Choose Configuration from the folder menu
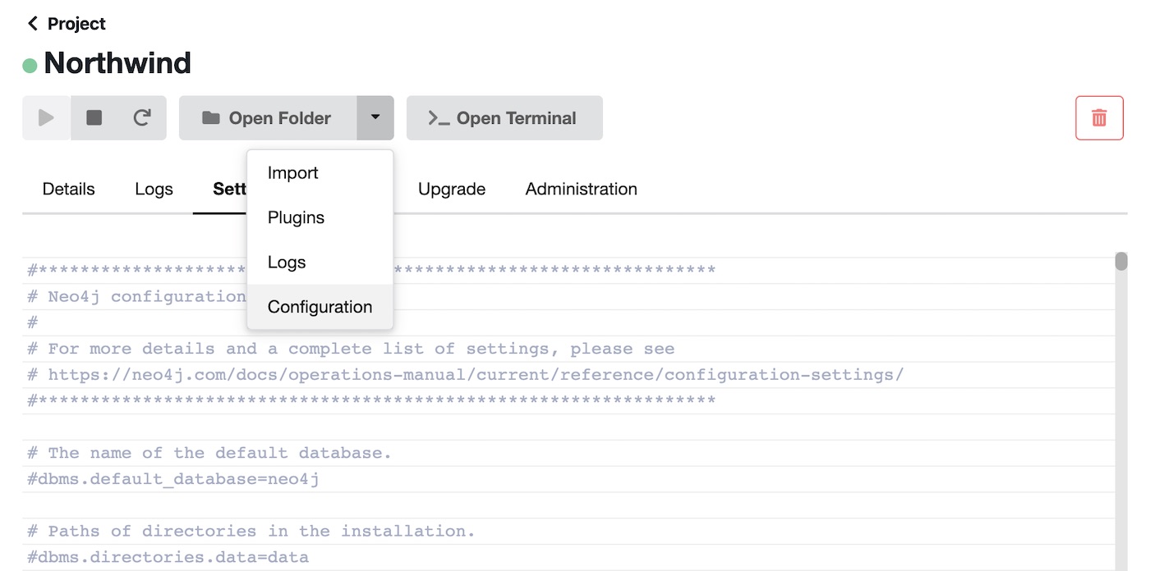This screenshot has height=571, width=1150. (x=320, y=307)
